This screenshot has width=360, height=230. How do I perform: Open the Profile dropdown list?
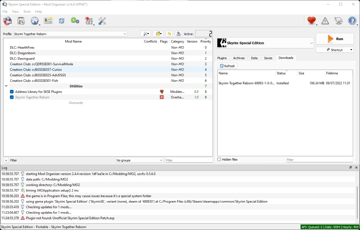[70, 34]
